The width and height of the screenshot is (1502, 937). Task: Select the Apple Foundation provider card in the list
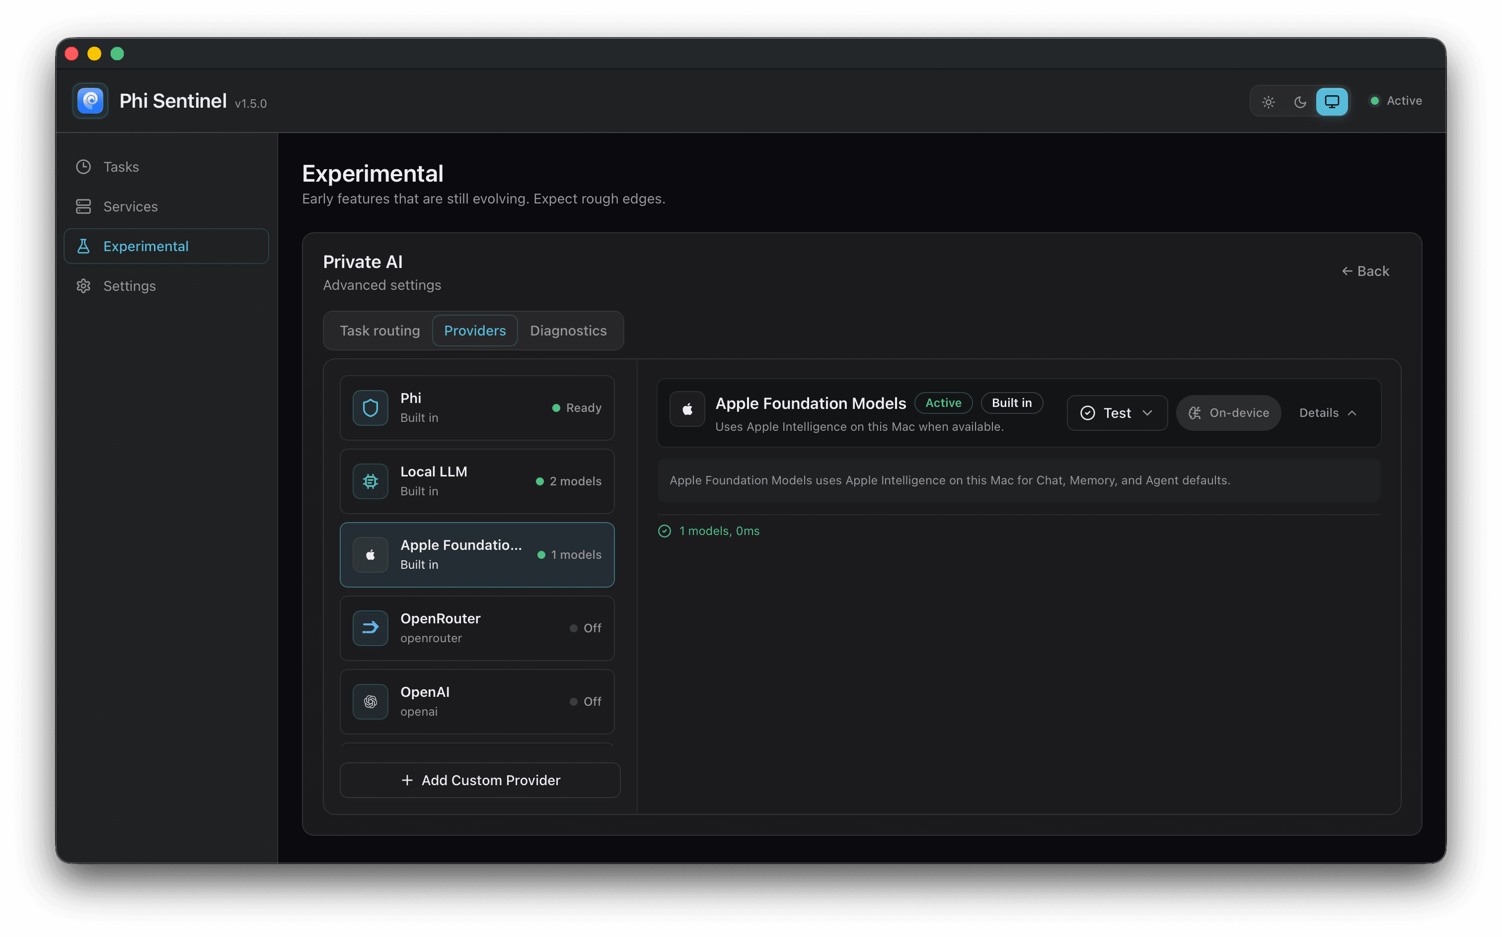tap(477, 555)
